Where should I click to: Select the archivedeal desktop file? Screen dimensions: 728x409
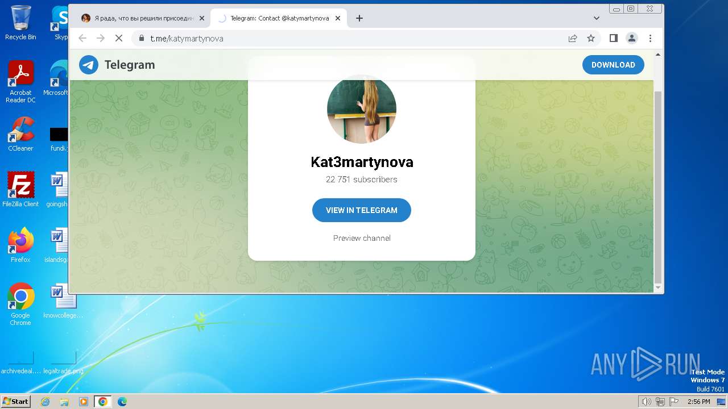tap(20, 362)
